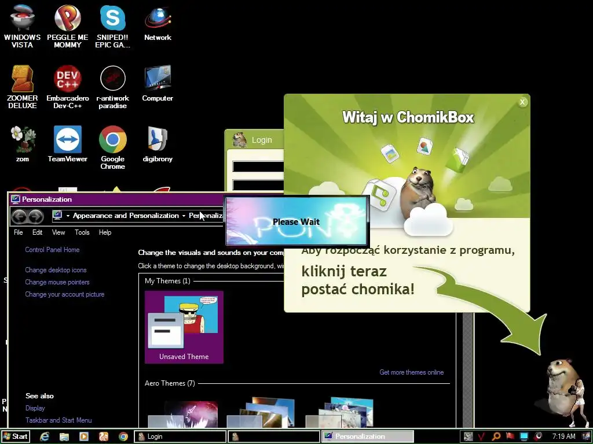593x444 pixels.
Task: Open the Edit menu
Action: (x=37, y=232)
